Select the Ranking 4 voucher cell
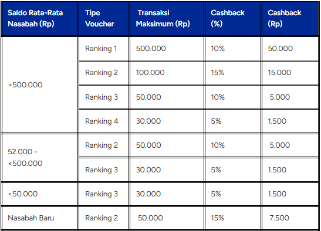This screenshot has width=321, height=231. [x=104, y=121]
